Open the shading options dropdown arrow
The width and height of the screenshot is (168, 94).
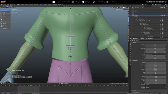[x=127, y=8]
